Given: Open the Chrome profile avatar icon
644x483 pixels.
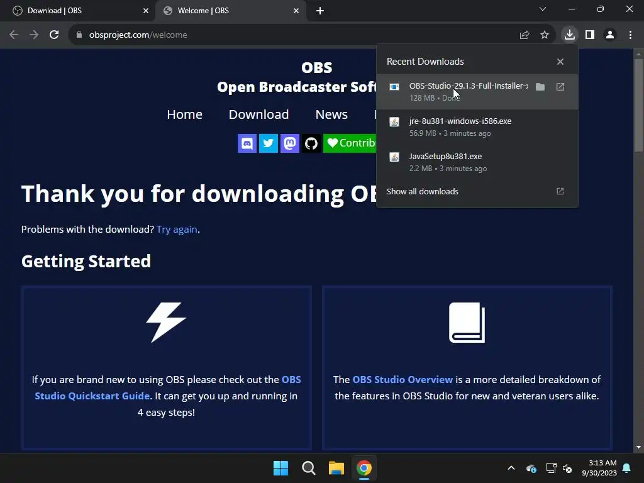Looking at the screenshot, I should (x=610, y=35).
